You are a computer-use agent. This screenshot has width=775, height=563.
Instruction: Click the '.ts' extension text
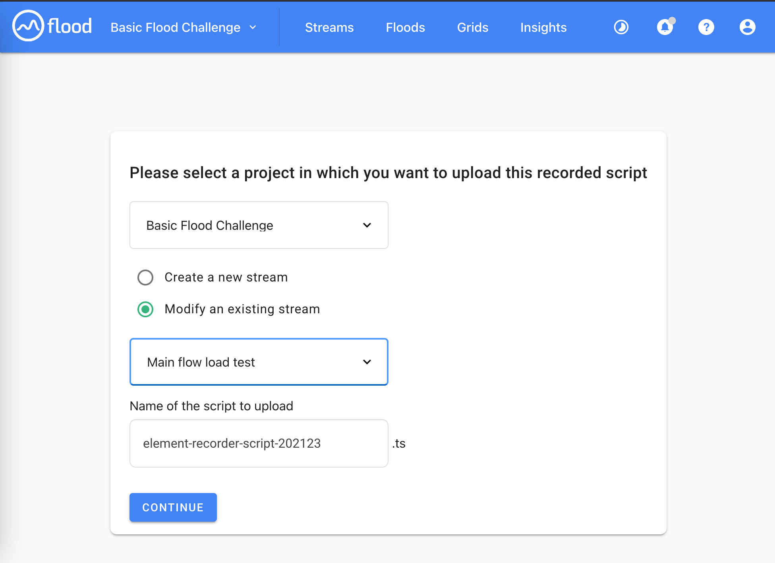pos(399,443)
